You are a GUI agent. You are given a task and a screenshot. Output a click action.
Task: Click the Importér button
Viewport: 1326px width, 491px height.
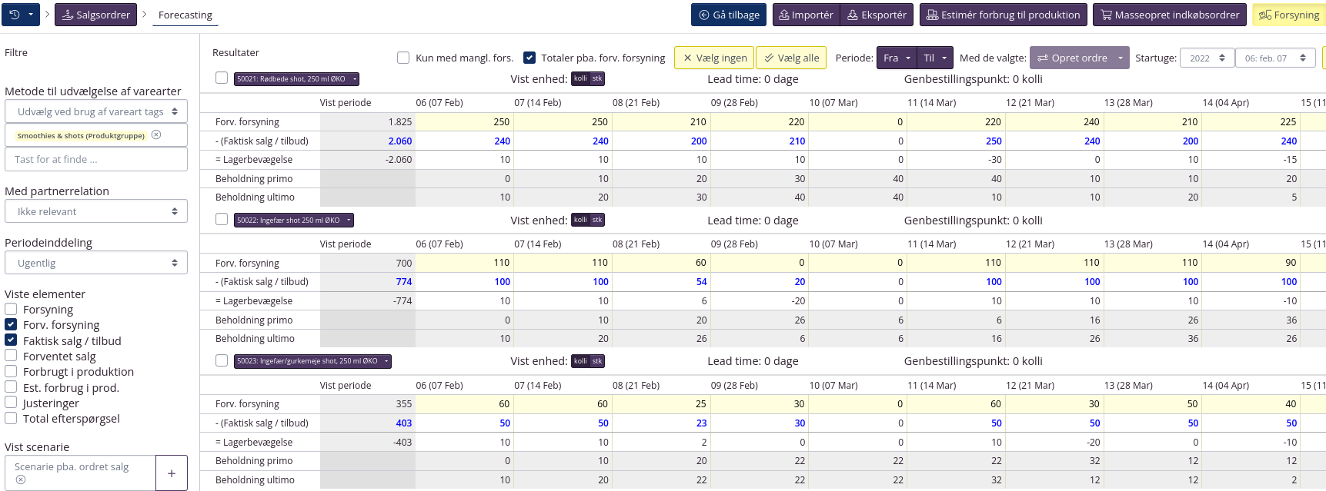806,15
